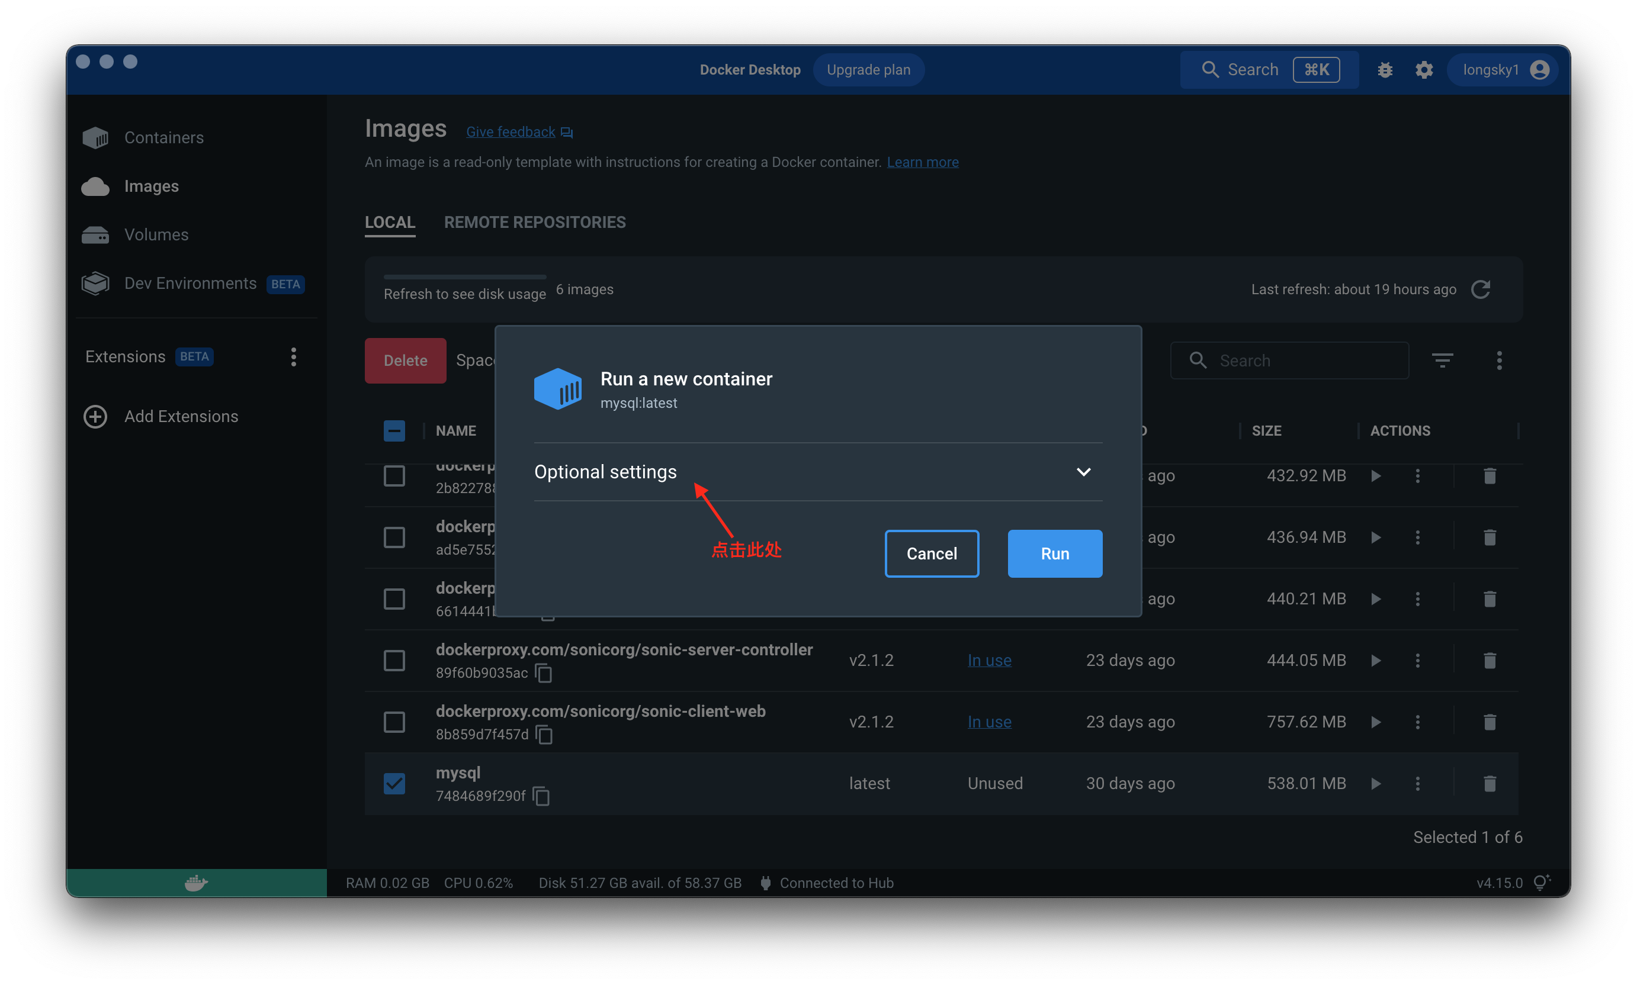Click the Upgrade plan button
Screen dimensions: 1637x985
click(x=868, y=70)
